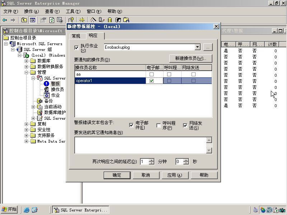This screenshot has width=287, height=215.
Task: Click the notification message scroll-down arrow
Action: [x=209, y=150]
